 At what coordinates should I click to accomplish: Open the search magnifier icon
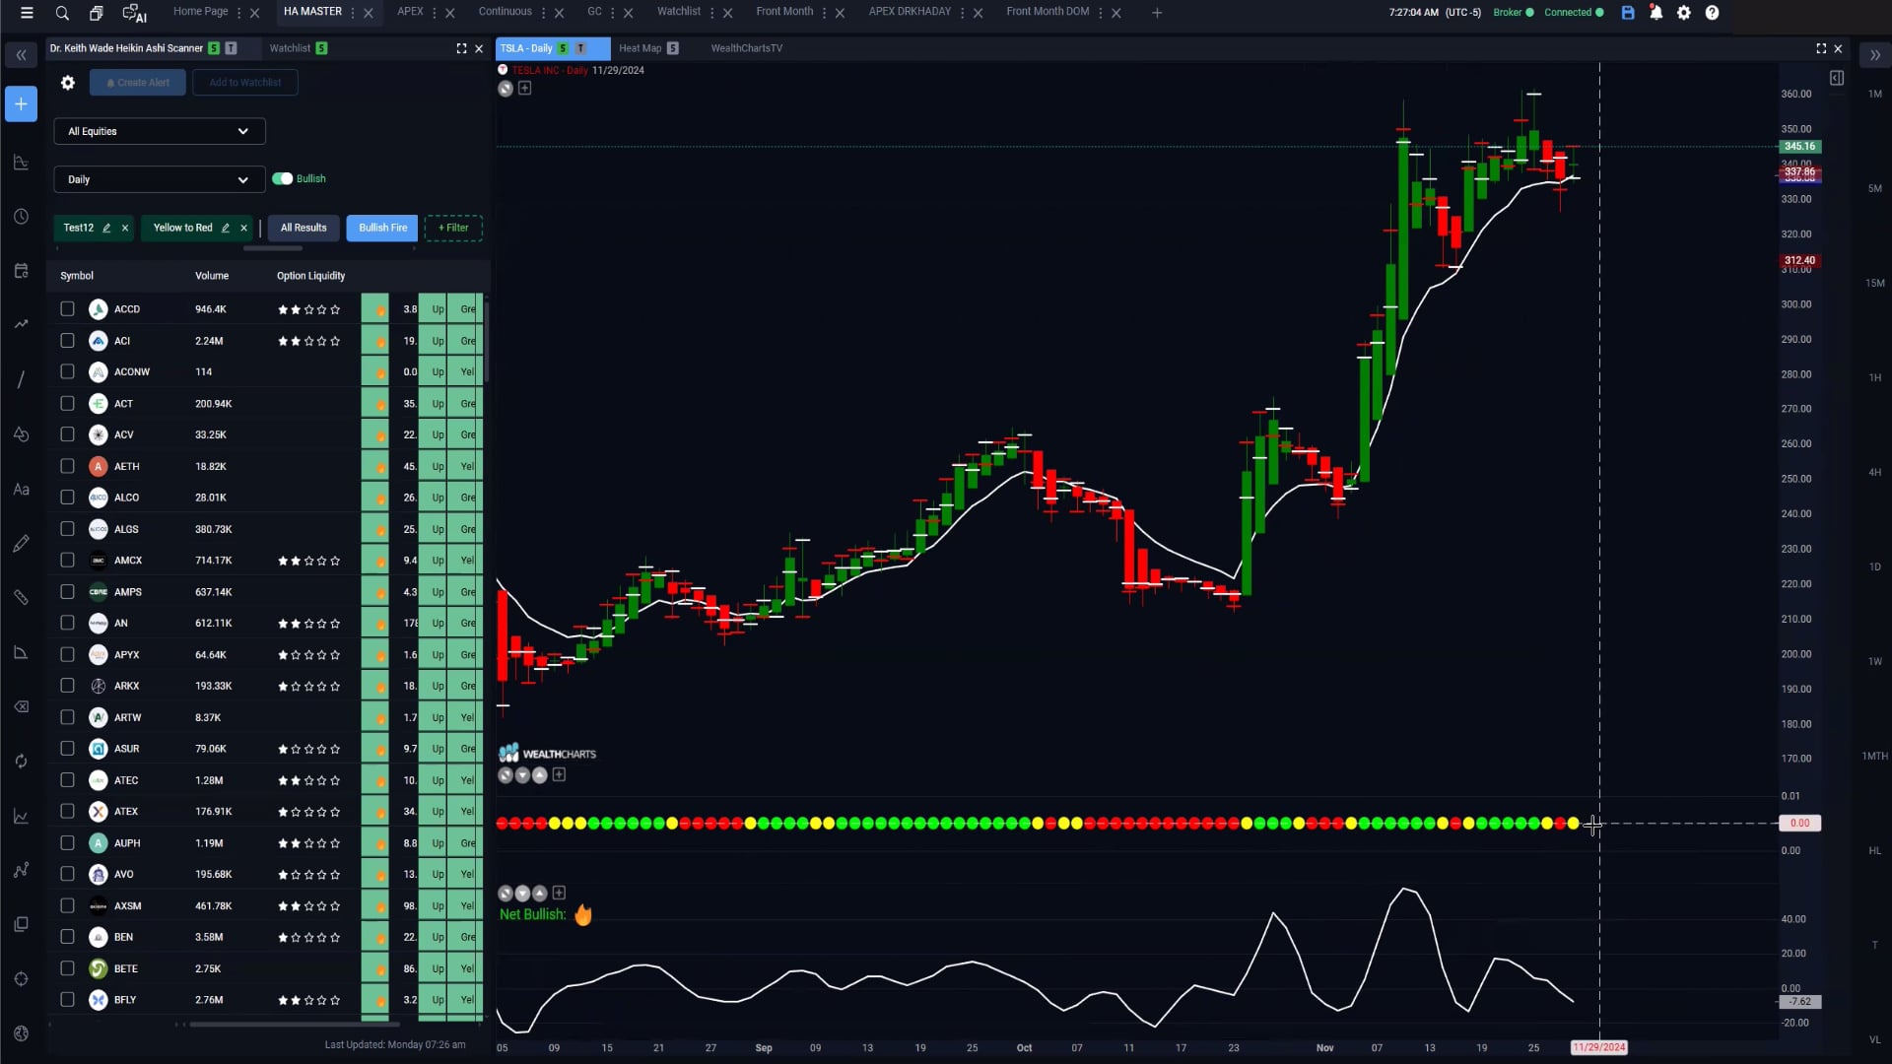[62, 13]
